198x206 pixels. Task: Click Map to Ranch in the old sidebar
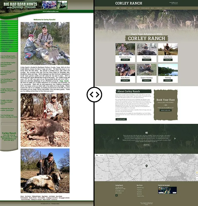(5, 49)
